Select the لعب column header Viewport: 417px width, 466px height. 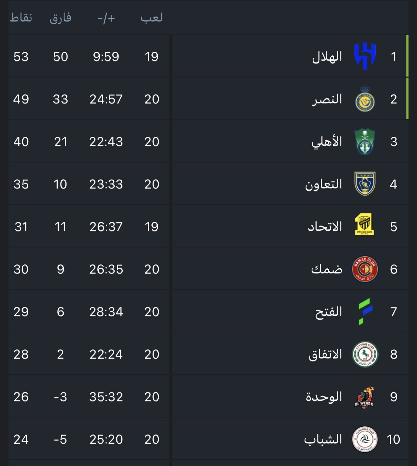coord(152,18)
